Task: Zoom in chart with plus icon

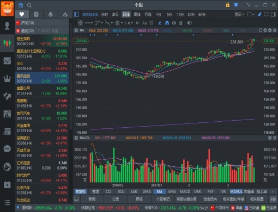Action: [x=265, y=30]
